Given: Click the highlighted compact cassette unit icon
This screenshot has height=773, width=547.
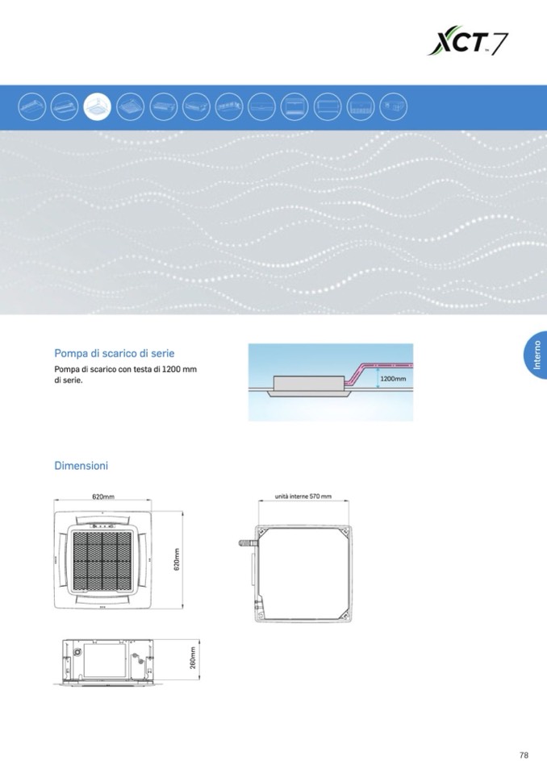Looking at the screenshot, I should [98, 106].
